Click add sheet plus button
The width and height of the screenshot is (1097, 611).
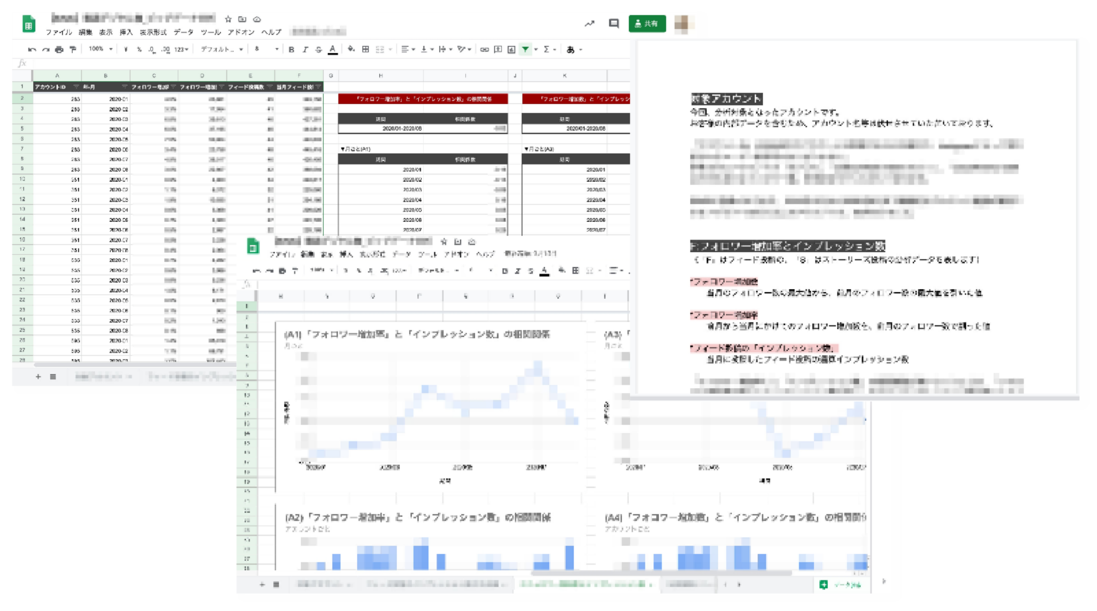click(38, 376)
